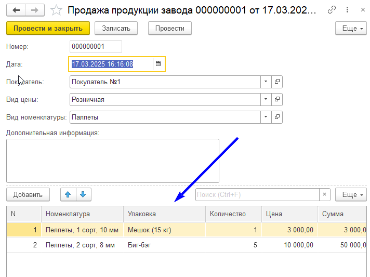Viewport: 370px width, 277px height.
Task: Open the Вид цены record via open icon
Action: (277, 99)
